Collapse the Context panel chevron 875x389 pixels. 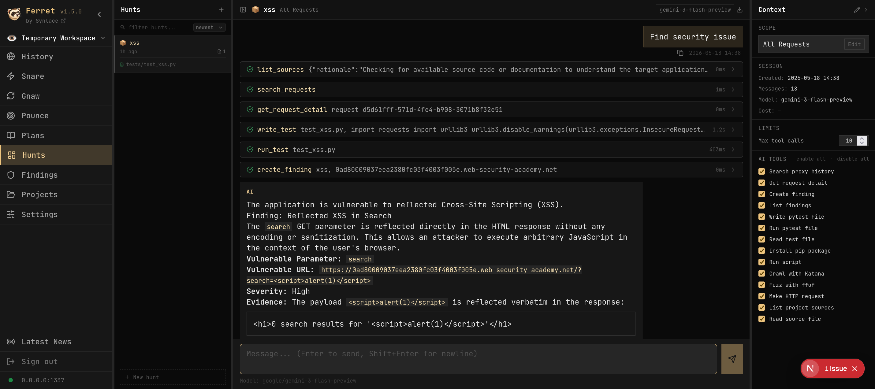click(866, 10)
